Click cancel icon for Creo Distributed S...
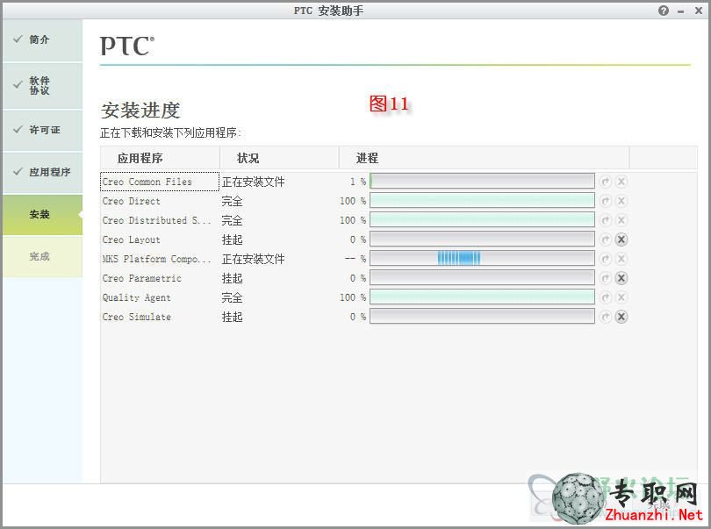This screenshot has height=529, width=711. tap(621, 220)
